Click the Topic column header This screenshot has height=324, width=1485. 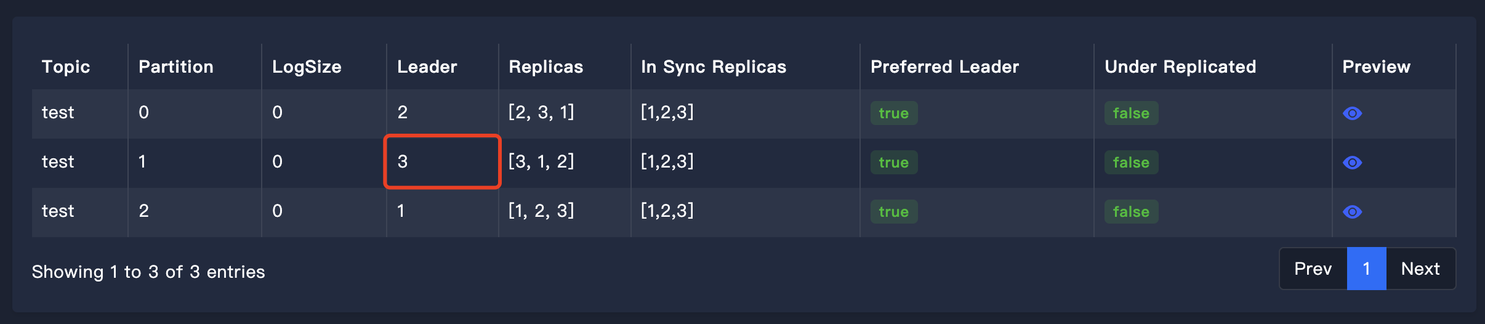tap(66, 67)
